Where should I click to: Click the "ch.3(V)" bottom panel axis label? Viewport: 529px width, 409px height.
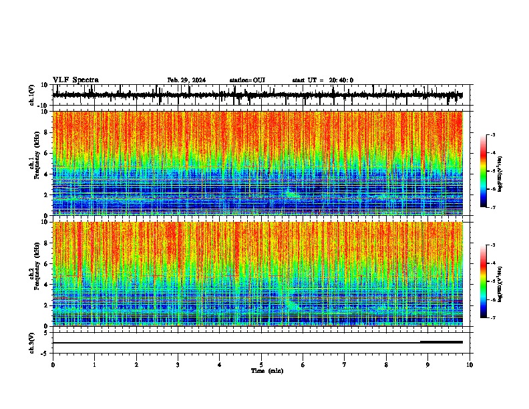(x=31, y=344)
